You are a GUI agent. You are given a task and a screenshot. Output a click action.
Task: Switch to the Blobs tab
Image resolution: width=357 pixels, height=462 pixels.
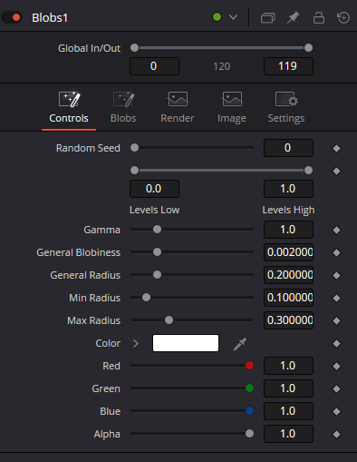point(123,108)
